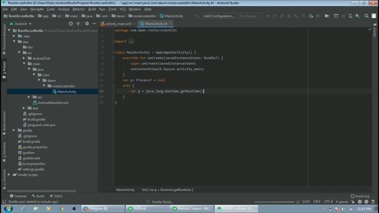The image size is (379, 213).
Task: Click MainActivity in the navigation breadcrumb
Action: [171, 16]
